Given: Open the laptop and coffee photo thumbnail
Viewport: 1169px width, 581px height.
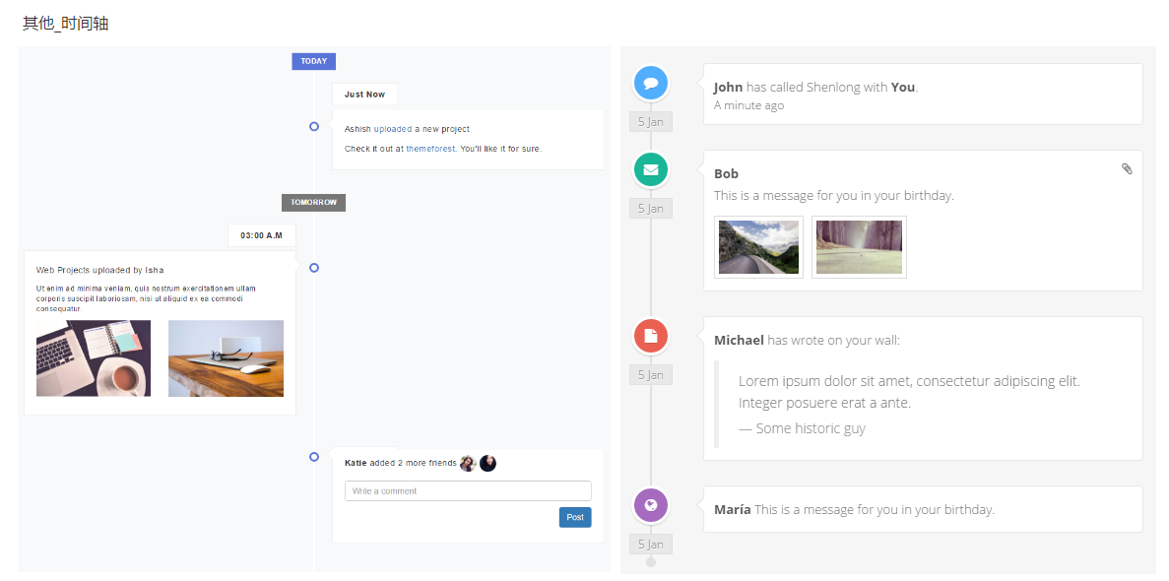Looking at the screenshot, I should [x=94, y=358].
